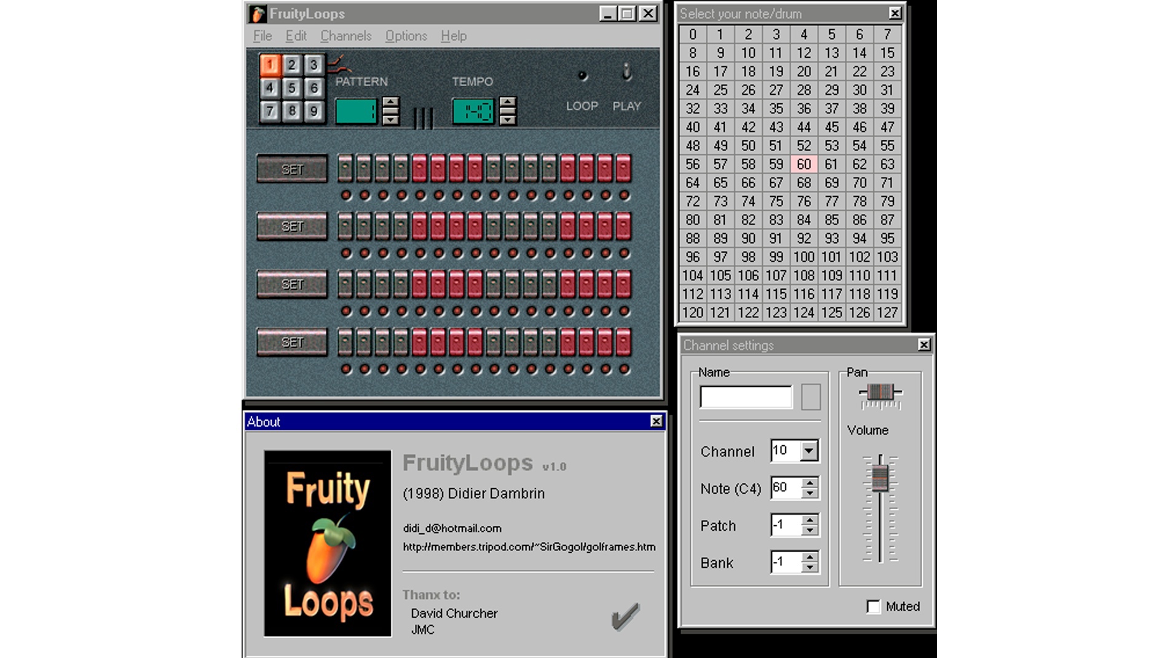Increase the Note (C4) value
The height and width of the screenshot is (658, 1176).
(x=810, y=483)
